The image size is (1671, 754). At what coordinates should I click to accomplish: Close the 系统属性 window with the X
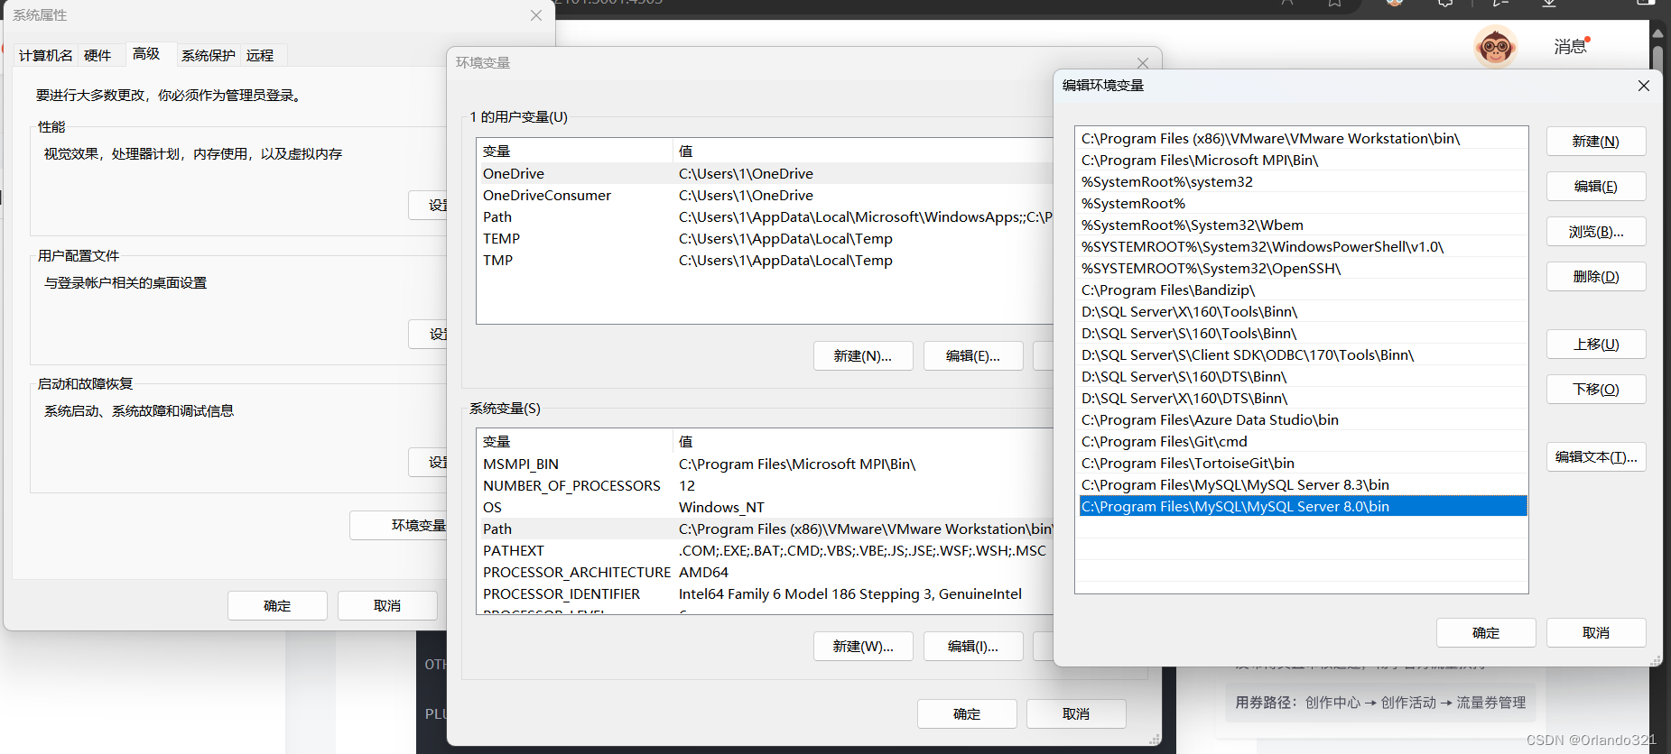(x=536, y=15)
